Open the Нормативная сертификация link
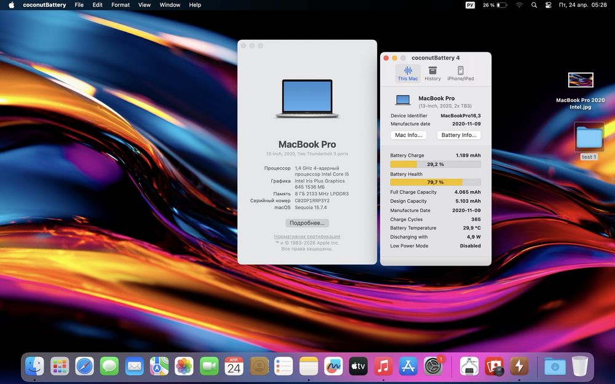Screen dimensions: 615x384 pos(307,237)
